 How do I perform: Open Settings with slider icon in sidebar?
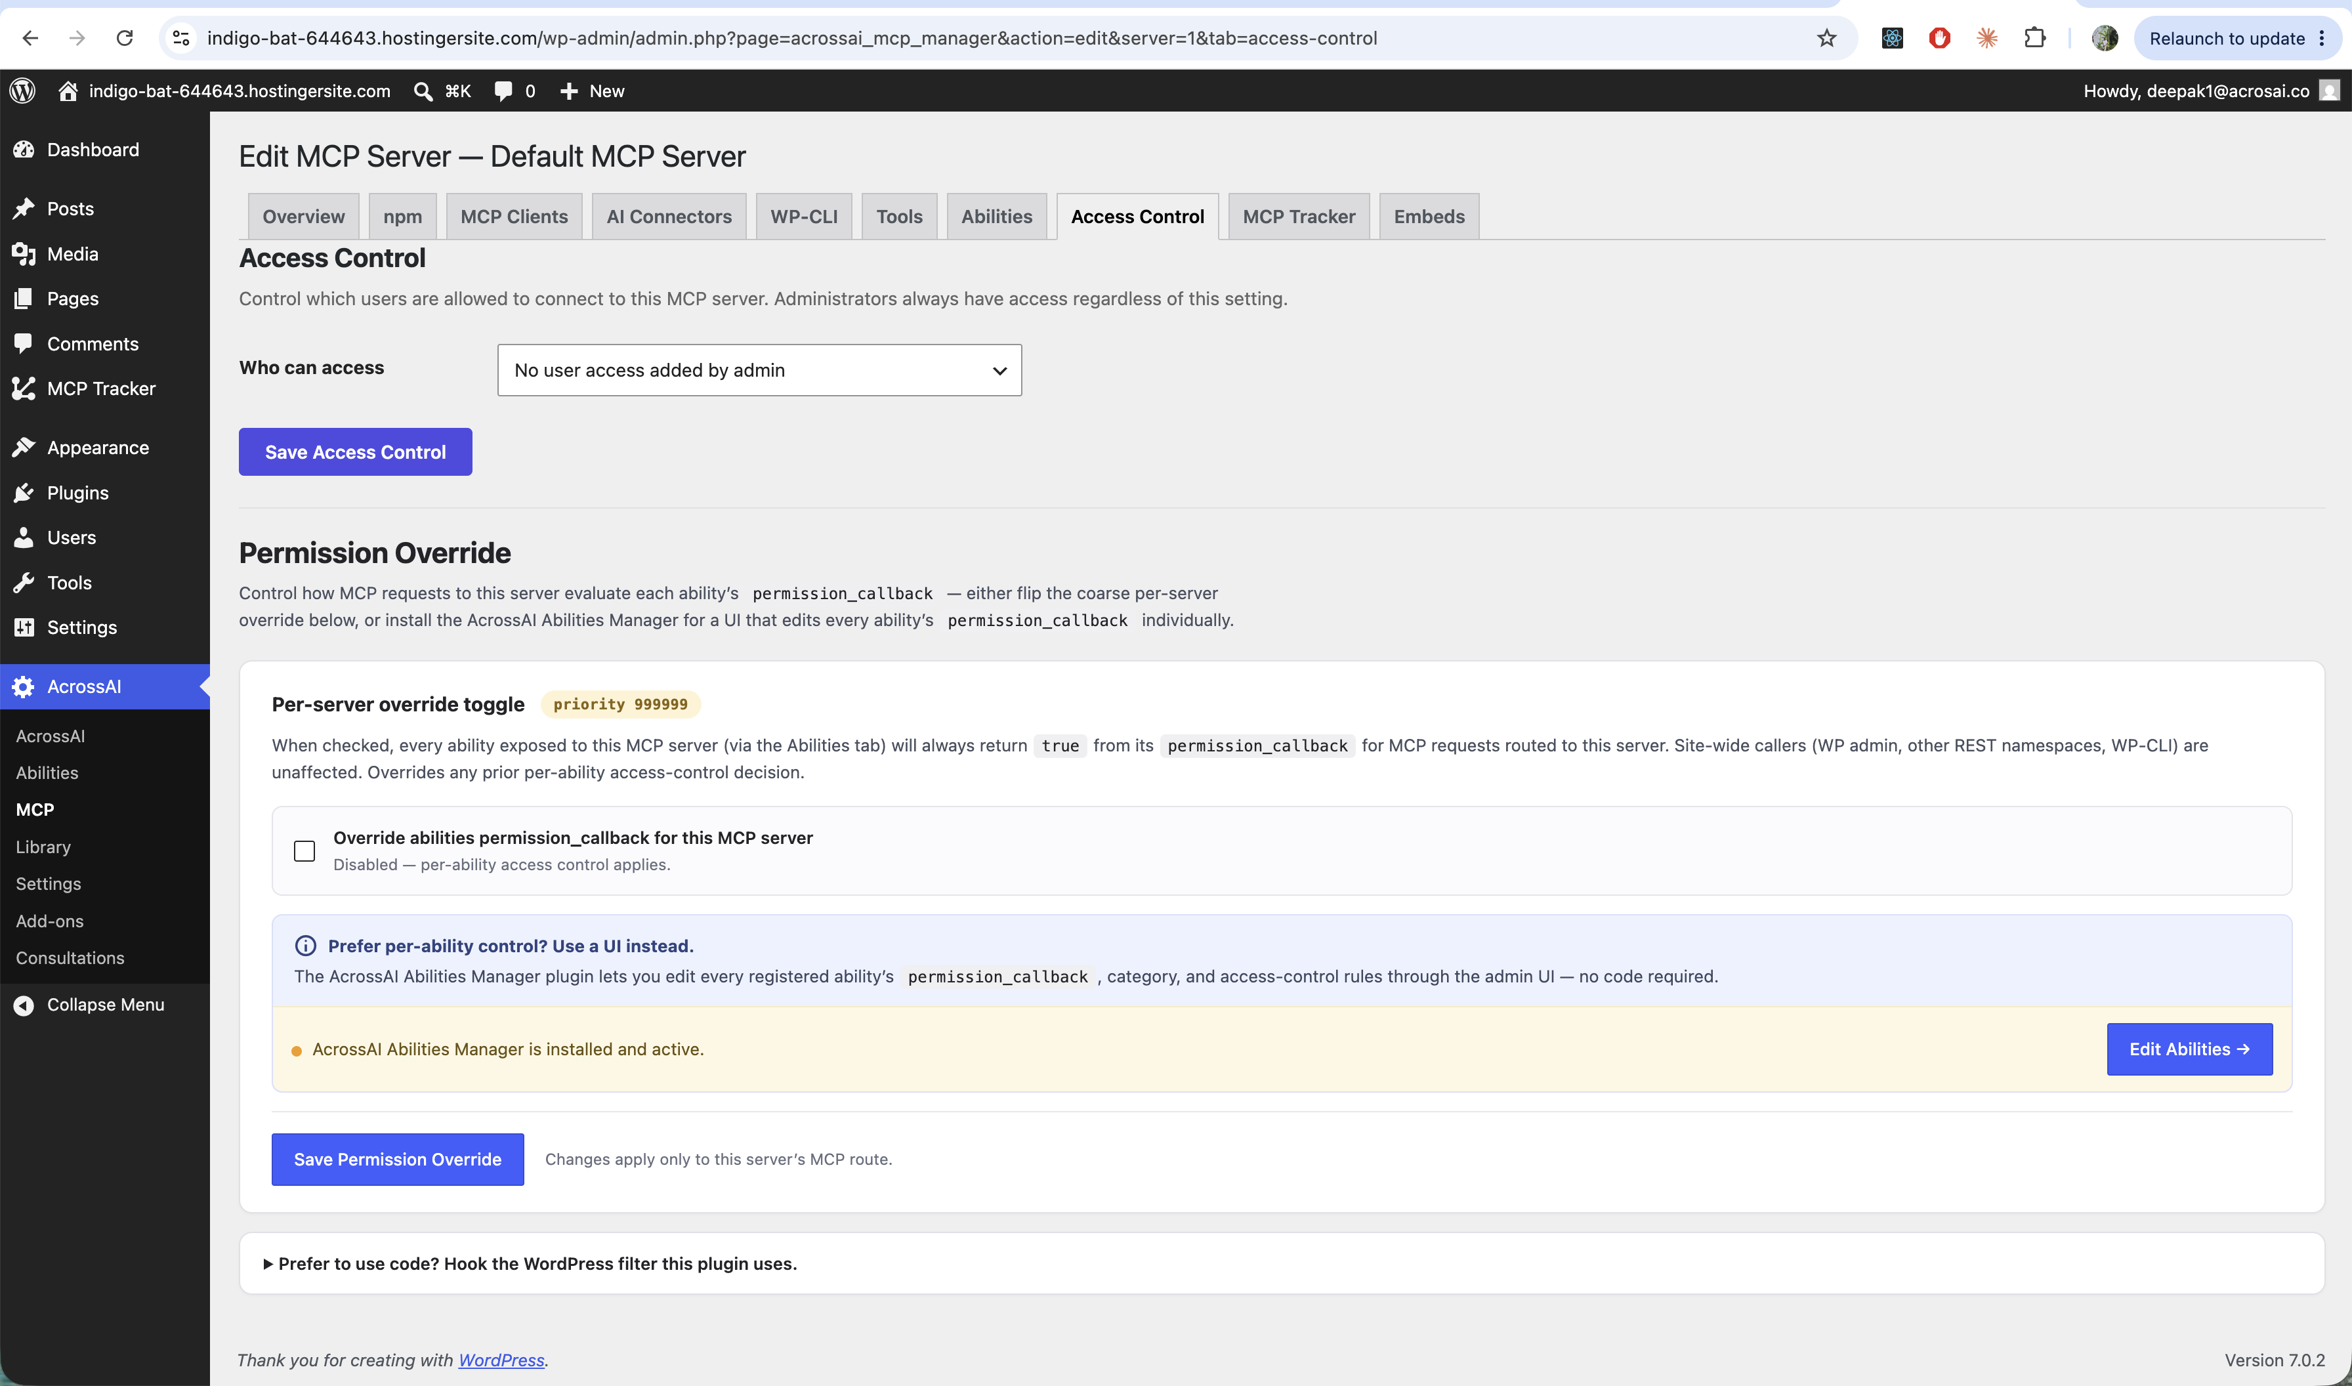(104, 627)
